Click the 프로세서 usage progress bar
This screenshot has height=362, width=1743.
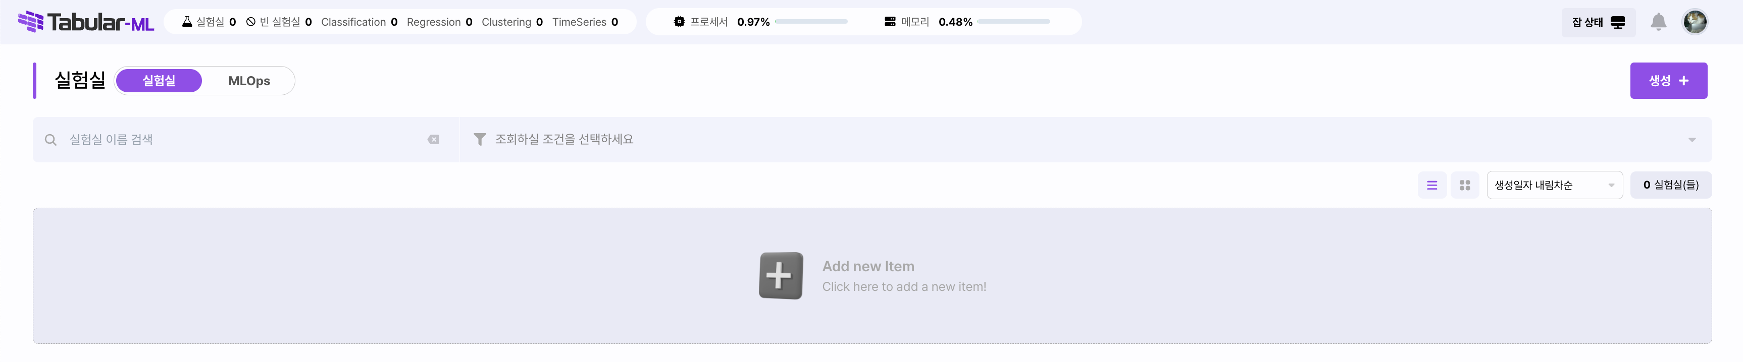pos(810,22)
